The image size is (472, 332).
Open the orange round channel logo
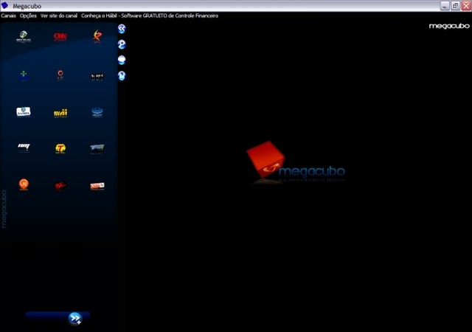coord(24,184)
